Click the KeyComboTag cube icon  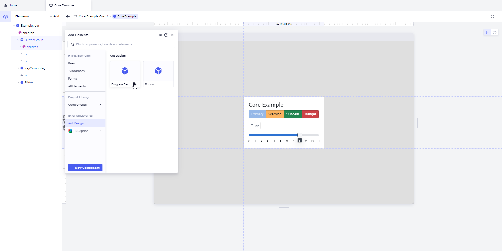pos(22,68)
